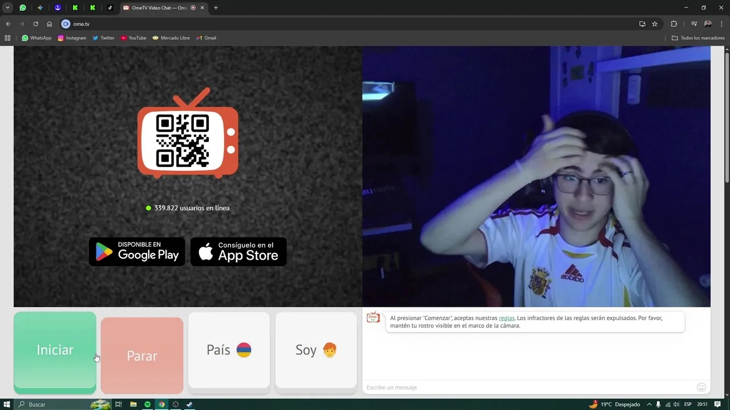This screenshot has width=730, height=410.
Task: Open Chrome from the taskbar
Action: click(x=161, y=404)
